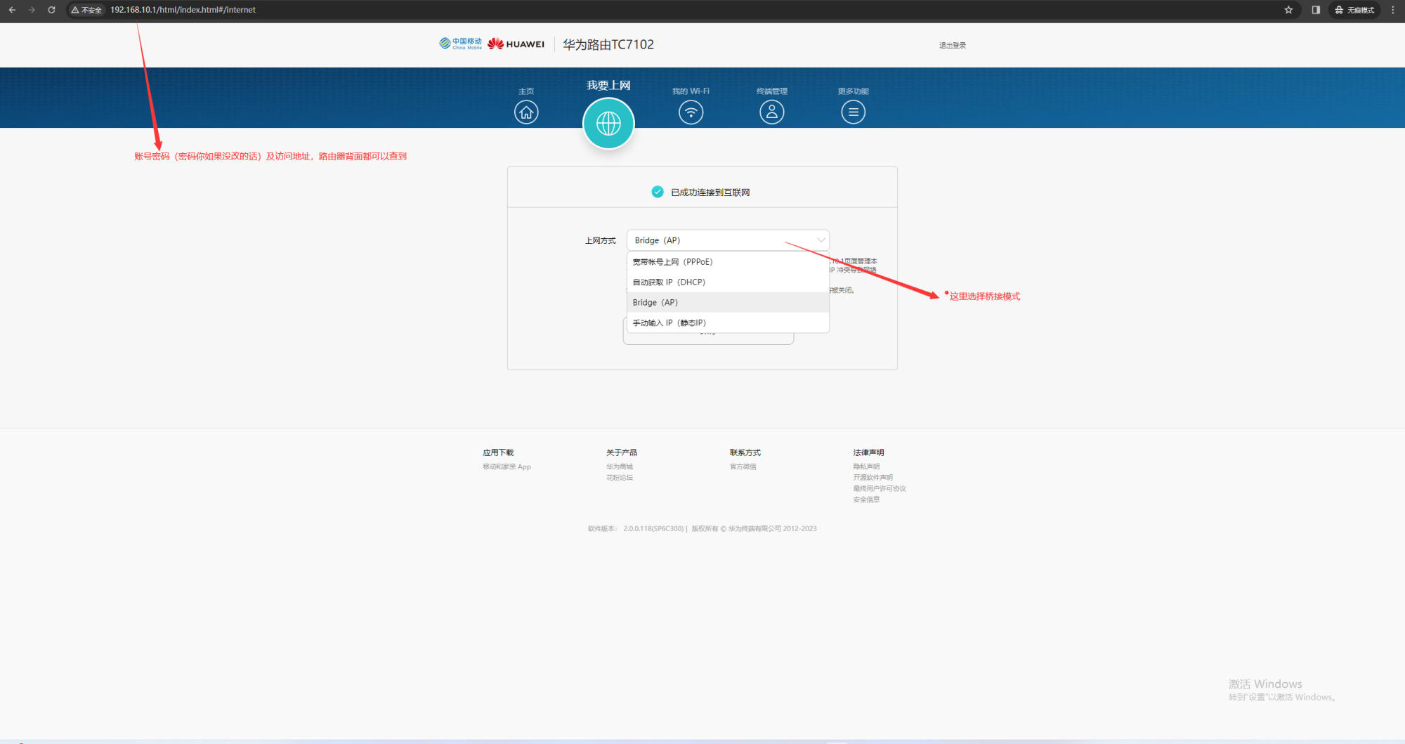Click the globe Internet (我要上网) icon
Screen dimensions: 1405x744
608,124
